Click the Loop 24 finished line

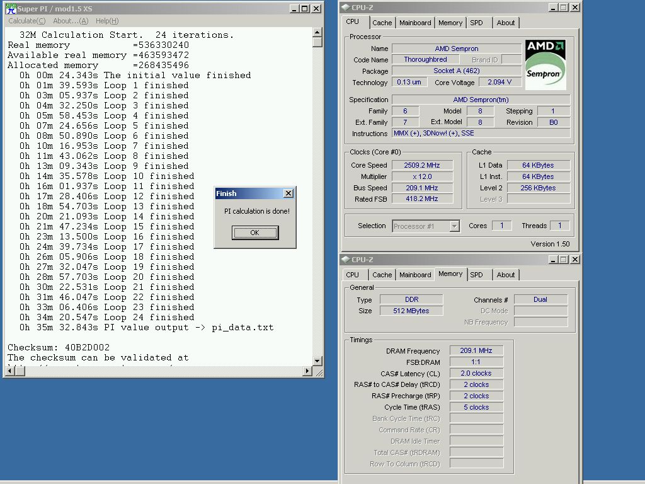tap(106, 318)
